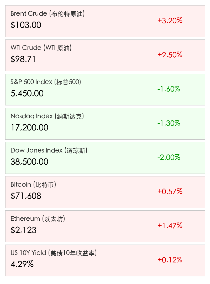The width and height of the screenshot is (210, 284).
Task: Open the Bitcoin title label
Action: 33,185
